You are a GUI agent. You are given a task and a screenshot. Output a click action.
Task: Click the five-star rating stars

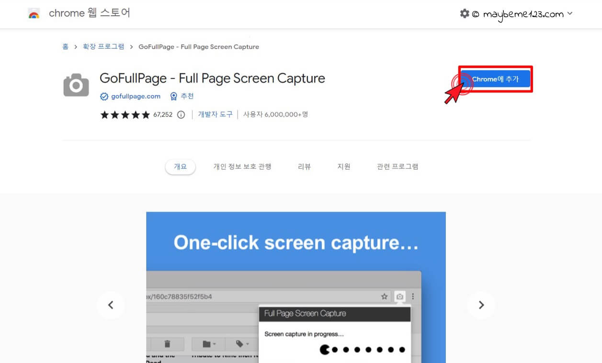(125, 115)
